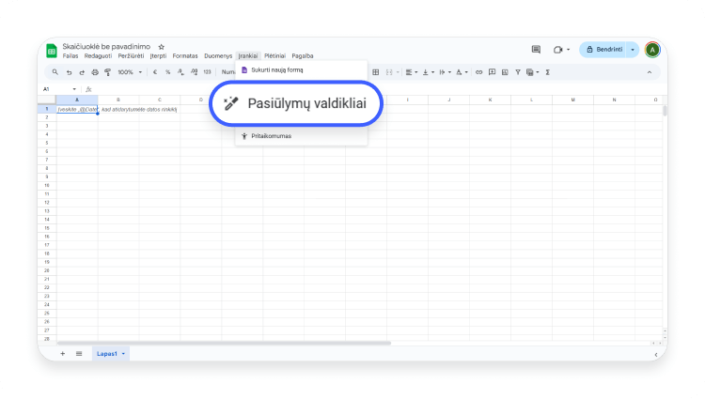Open the A1 name box dropdown arrow
The image size is (705, 399).
pos(74,89)
